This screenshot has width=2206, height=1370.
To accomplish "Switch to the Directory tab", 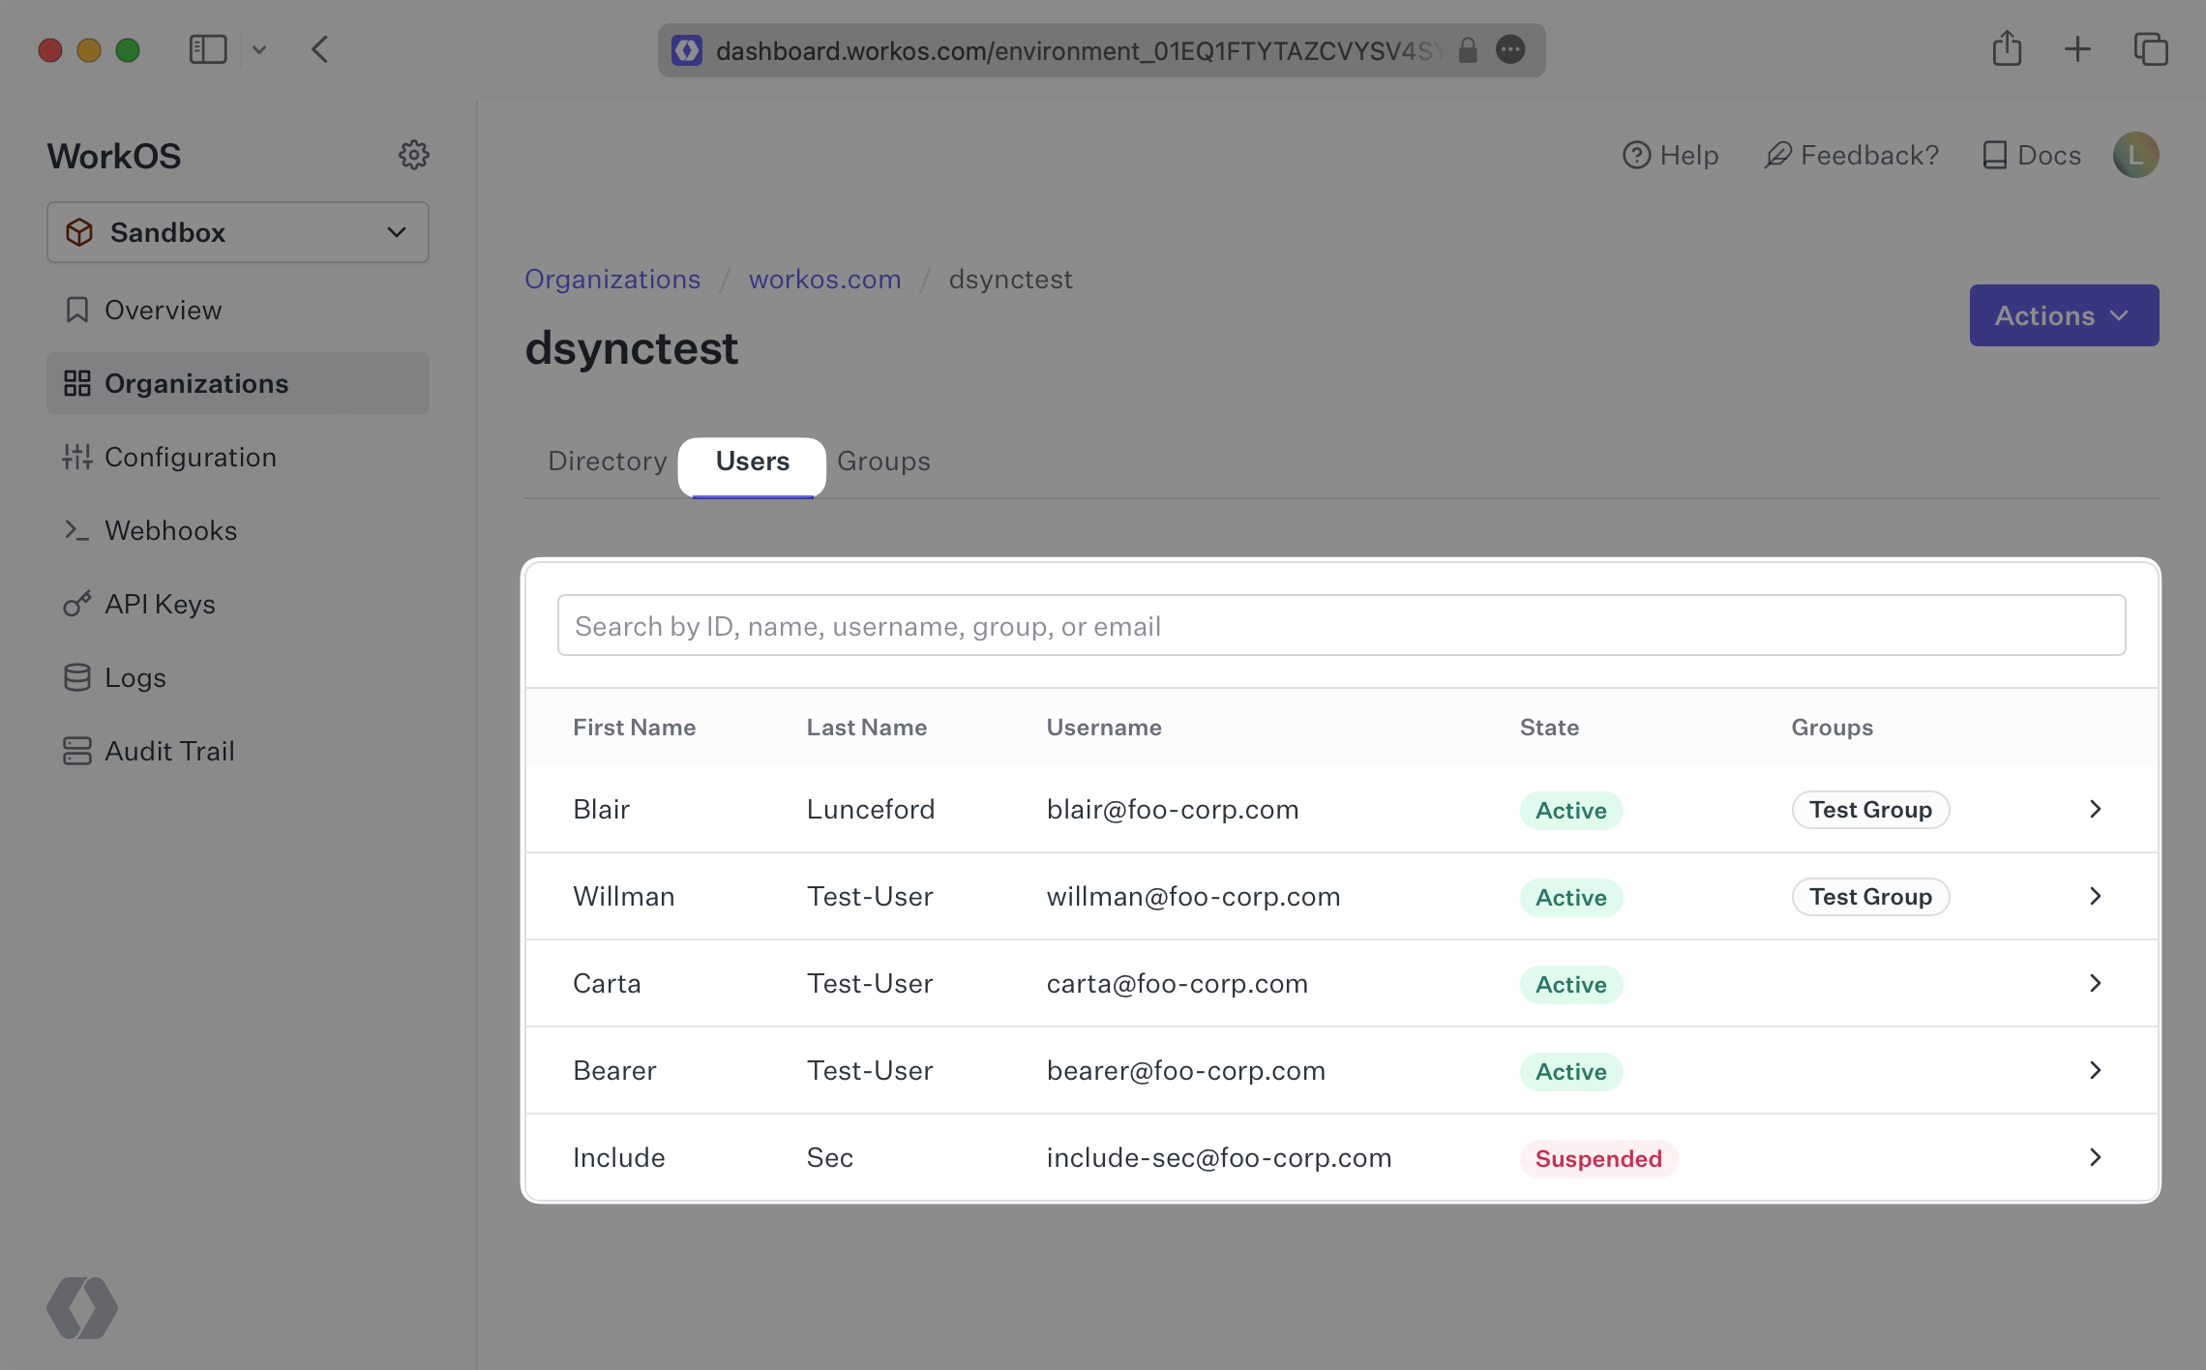I will (608, 461).
